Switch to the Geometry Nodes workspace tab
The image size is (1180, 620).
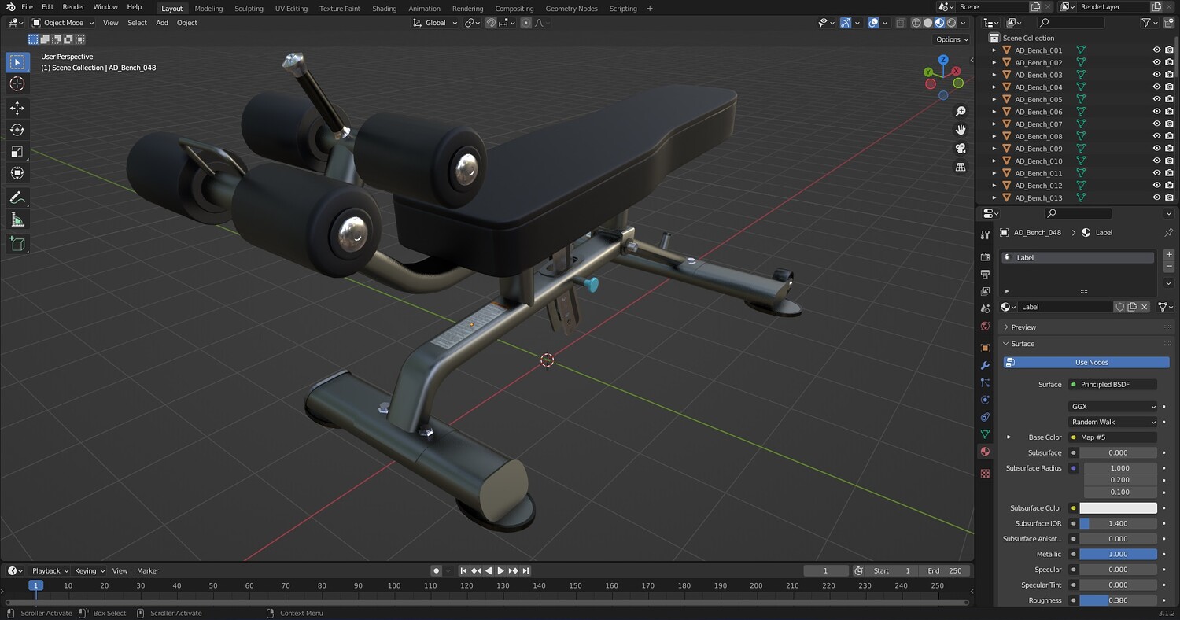tap(571, 9)
